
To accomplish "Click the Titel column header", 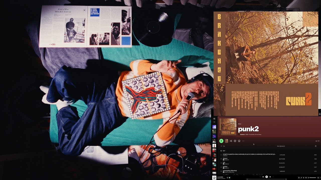I will (x=224, y=146).
